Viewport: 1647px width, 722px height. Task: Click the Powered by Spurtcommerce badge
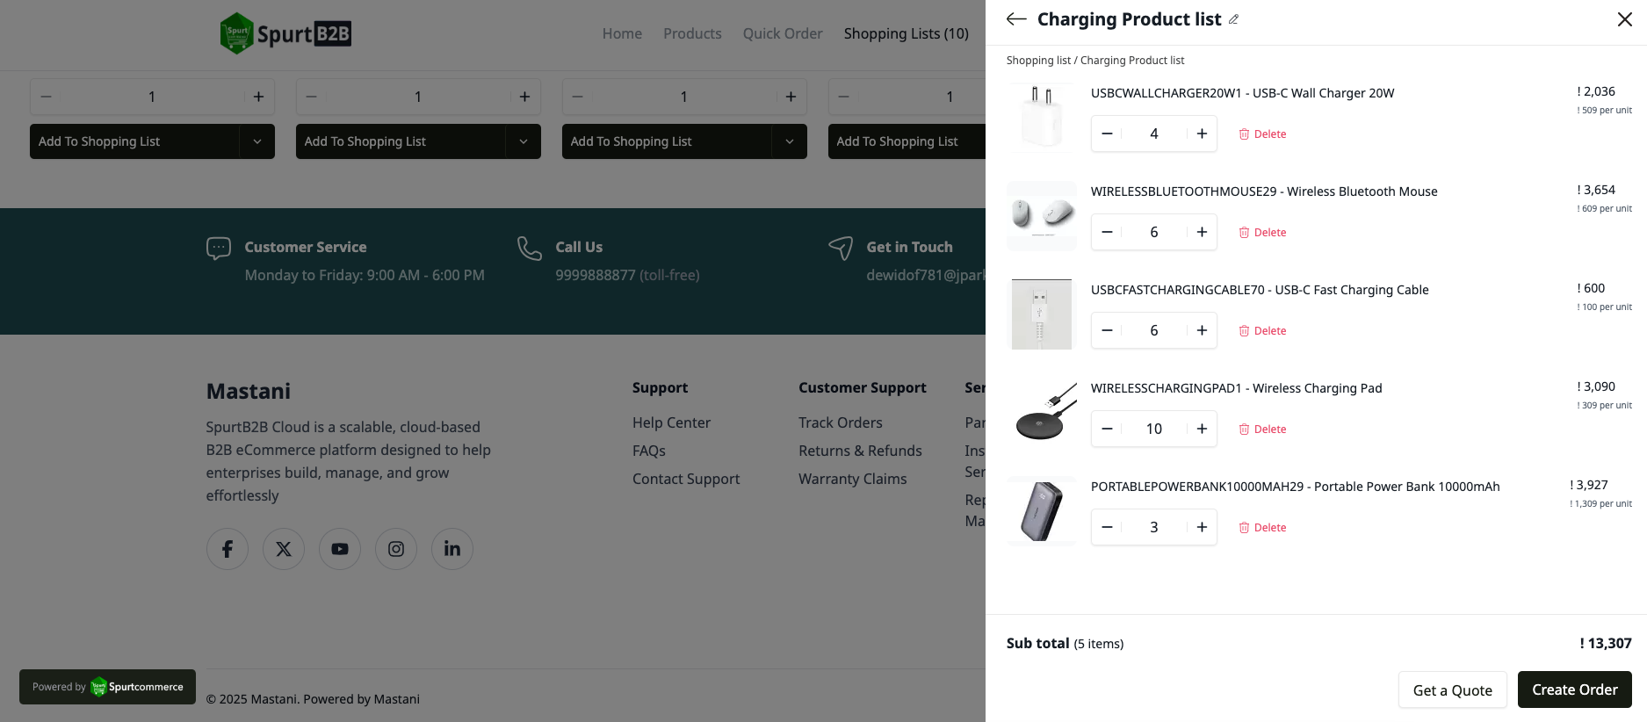pos(107,687)
